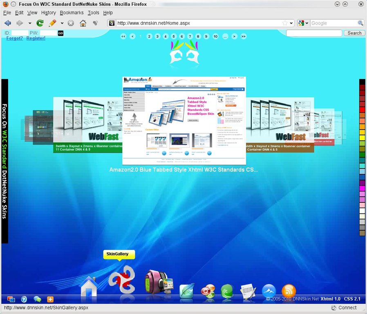
Task: Go to page 5 in the pagination
Action: [x=174, y=36]
